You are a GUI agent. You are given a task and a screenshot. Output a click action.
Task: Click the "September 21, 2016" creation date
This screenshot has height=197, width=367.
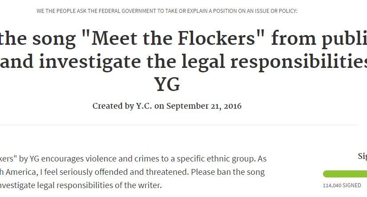coord(204,106)
